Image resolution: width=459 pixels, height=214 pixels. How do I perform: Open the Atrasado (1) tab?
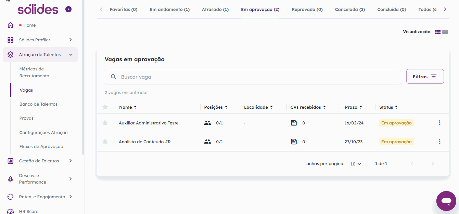pos(215,10)
